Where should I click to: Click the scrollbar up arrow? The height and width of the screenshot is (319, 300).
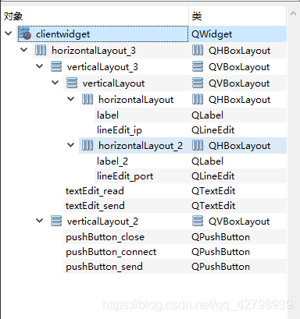(293, 13)
